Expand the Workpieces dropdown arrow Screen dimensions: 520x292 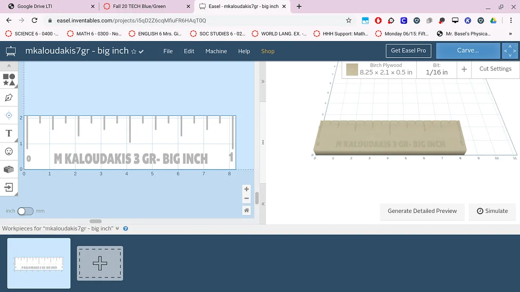(x=117, y=228)
